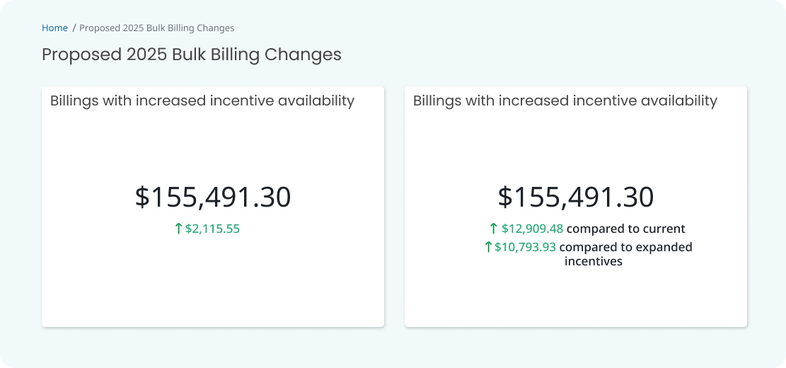Select the left card's $155,491.30 total

(x=213, y=197)
